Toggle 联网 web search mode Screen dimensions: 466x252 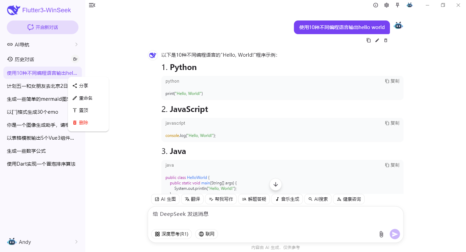(206, 234)
